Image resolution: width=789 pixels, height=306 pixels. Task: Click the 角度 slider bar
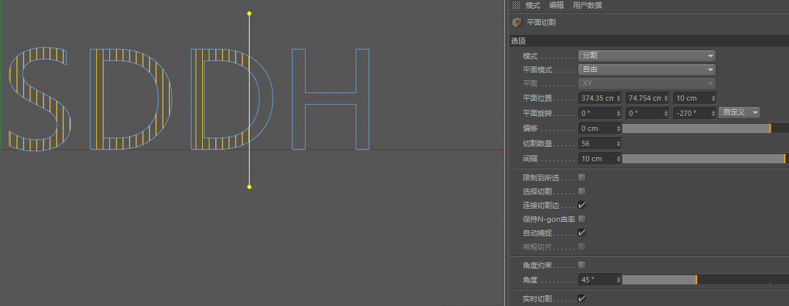tap(705, 280)
